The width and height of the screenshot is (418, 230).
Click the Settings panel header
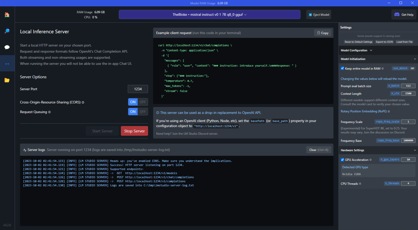tap(346, 27)
